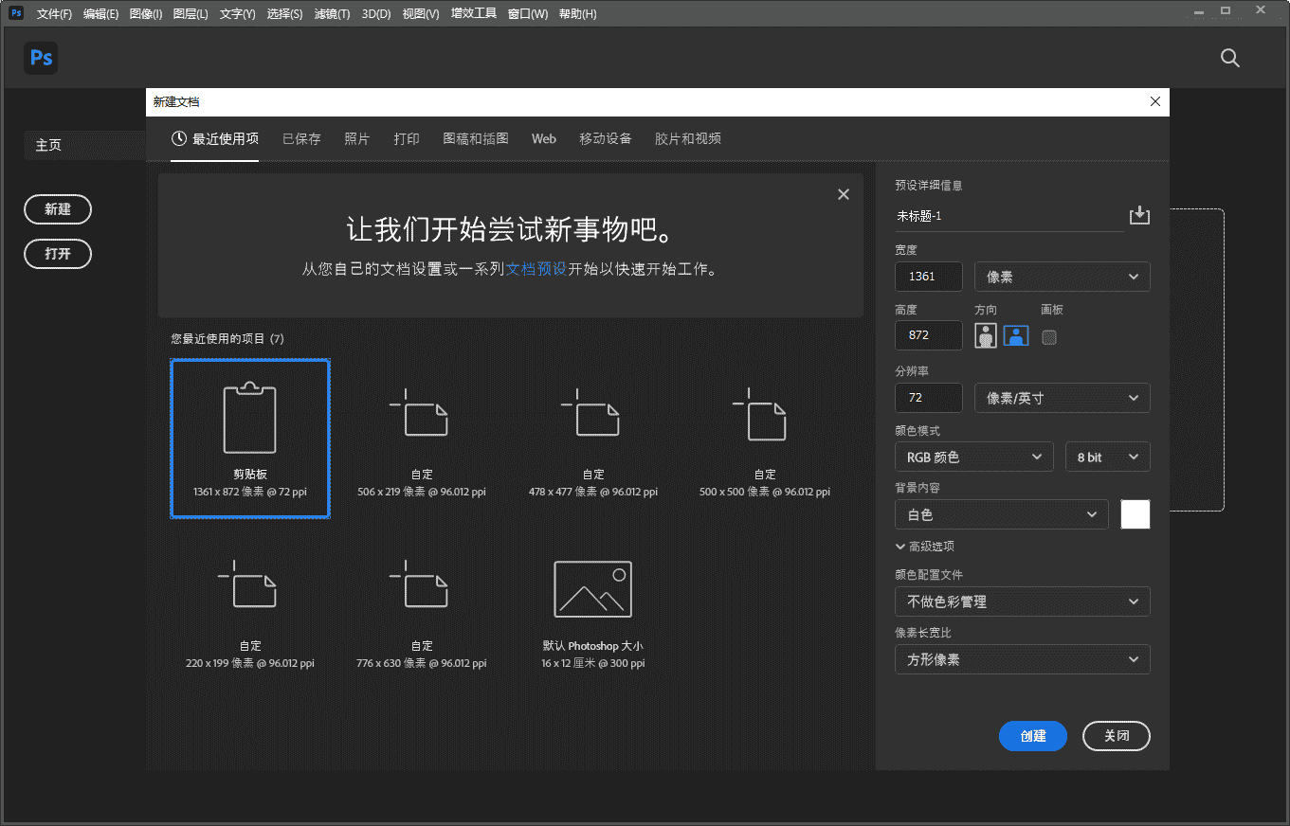The width and height of the screenshot is (1290, 826).
Task: Dismiss the welcome banner with its X icon
Action: pos(844,194)
